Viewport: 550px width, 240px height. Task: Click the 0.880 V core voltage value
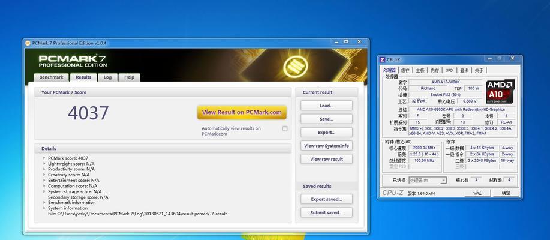coord(470,101)
